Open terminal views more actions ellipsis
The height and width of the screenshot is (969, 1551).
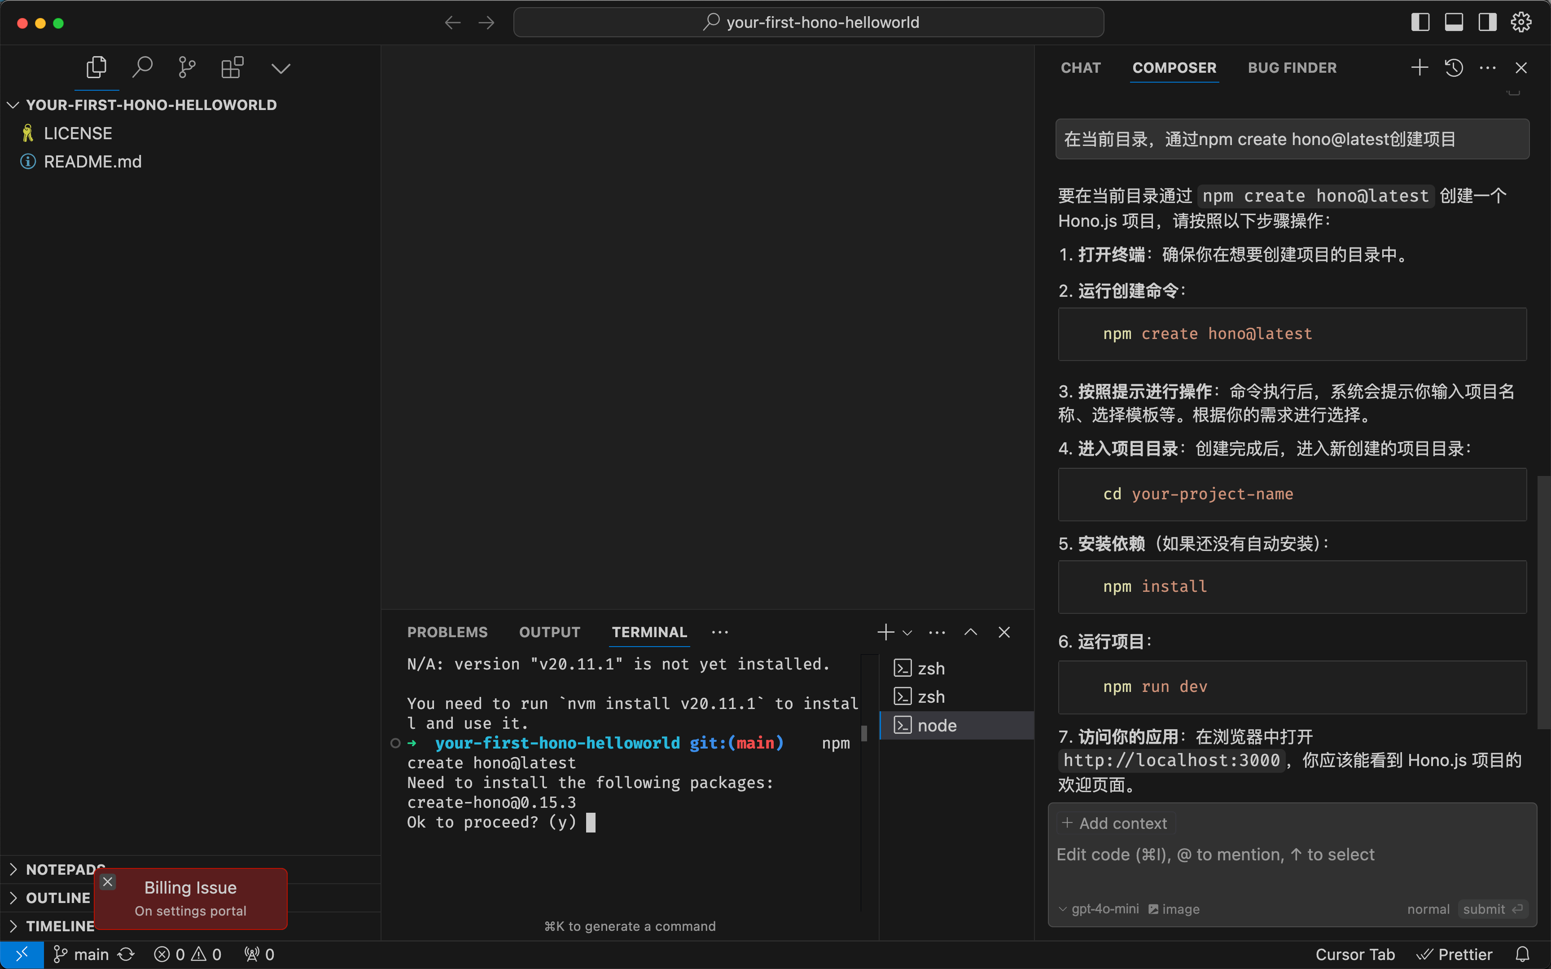point(937,632)
